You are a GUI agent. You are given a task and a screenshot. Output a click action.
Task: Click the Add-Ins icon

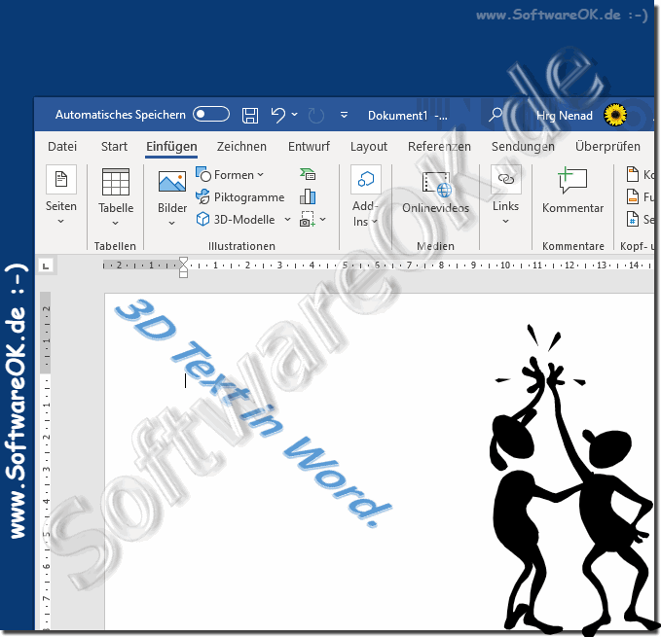(365, 179)
